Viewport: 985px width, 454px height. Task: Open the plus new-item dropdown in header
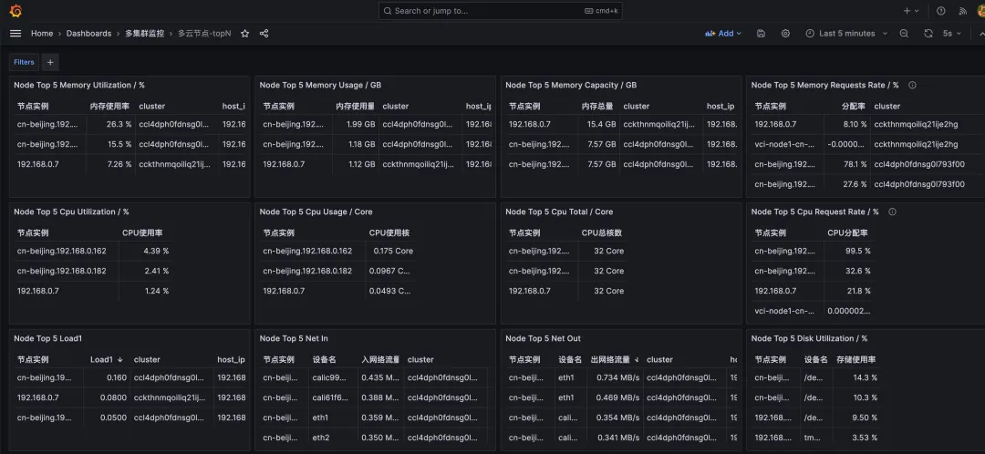(910, 11)
